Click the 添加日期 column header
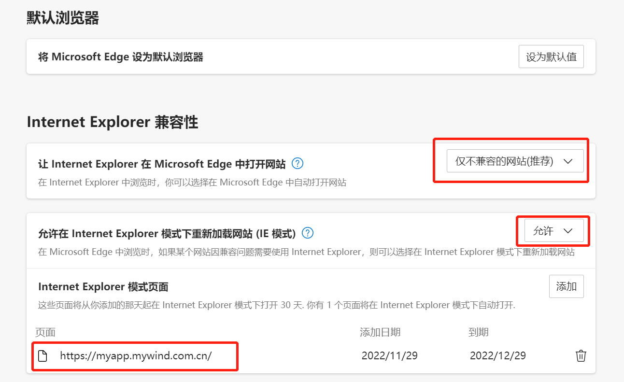The height and width of the screenshot is (382, 624). [380, 332]
